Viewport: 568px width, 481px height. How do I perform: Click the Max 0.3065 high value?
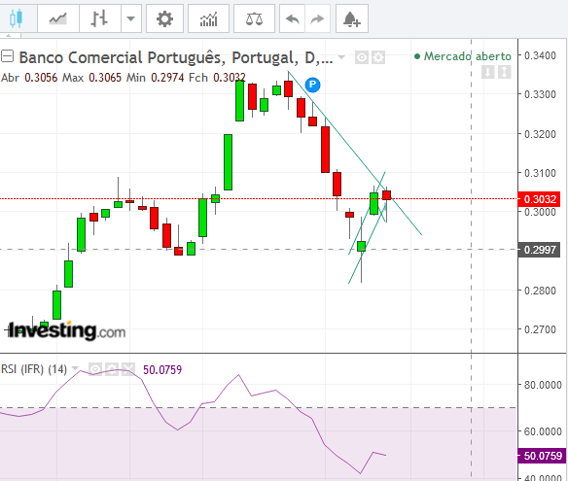(91, 78)
